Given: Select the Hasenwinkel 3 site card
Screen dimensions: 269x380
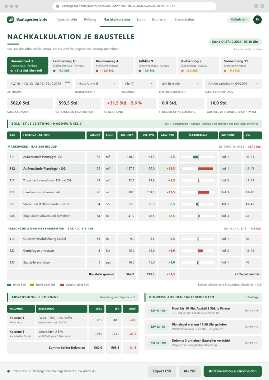Looking at the screenshot, I should (x=28, y=66).
